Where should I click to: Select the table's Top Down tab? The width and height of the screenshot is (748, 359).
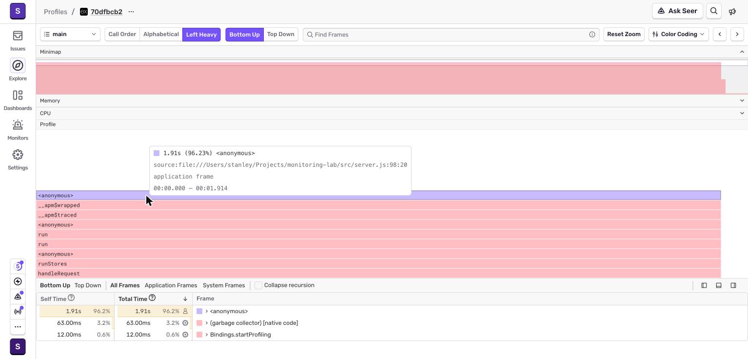point(88,285)
